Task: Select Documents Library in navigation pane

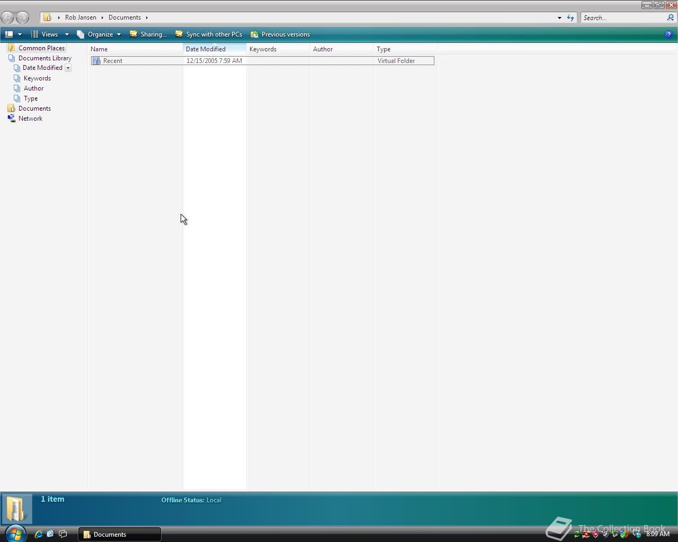Action: tap(45, 58)
